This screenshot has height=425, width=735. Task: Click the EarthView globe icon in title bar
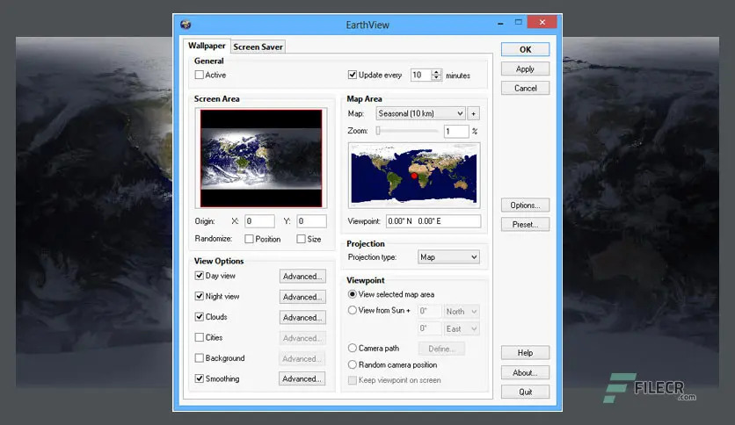coord(186,25)
